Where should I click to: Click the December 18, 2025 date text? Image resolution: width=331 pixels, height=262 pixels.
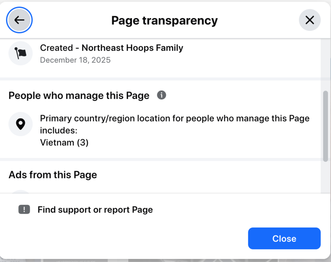tap(75, 60)
